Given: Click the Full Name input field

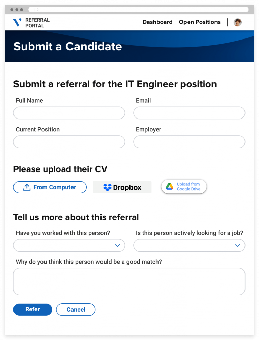Looking at the screenshot, I should (69, 113).
